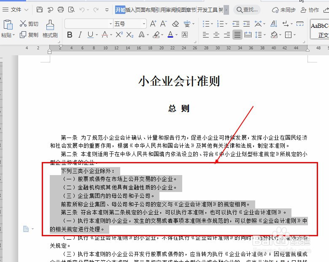Click the Save icon in quick access toolbar

click(40, 9)
